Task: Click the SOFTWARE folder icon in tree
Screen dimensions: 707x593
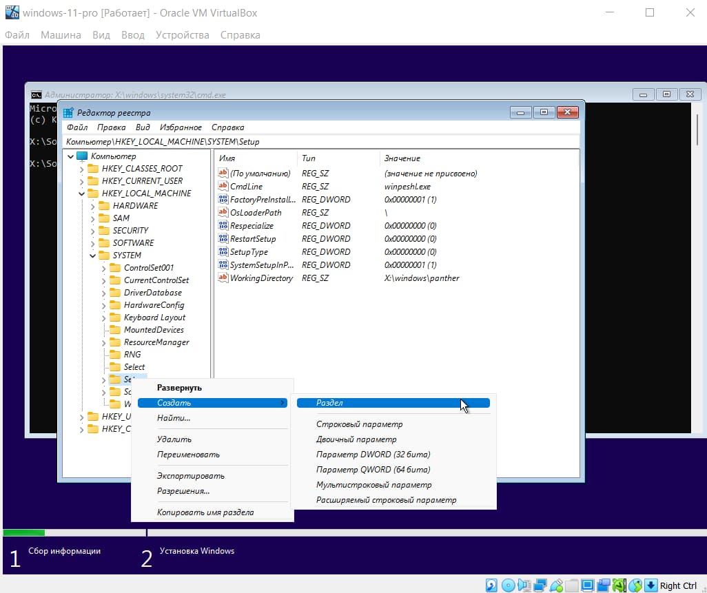Action: (103, 242)
